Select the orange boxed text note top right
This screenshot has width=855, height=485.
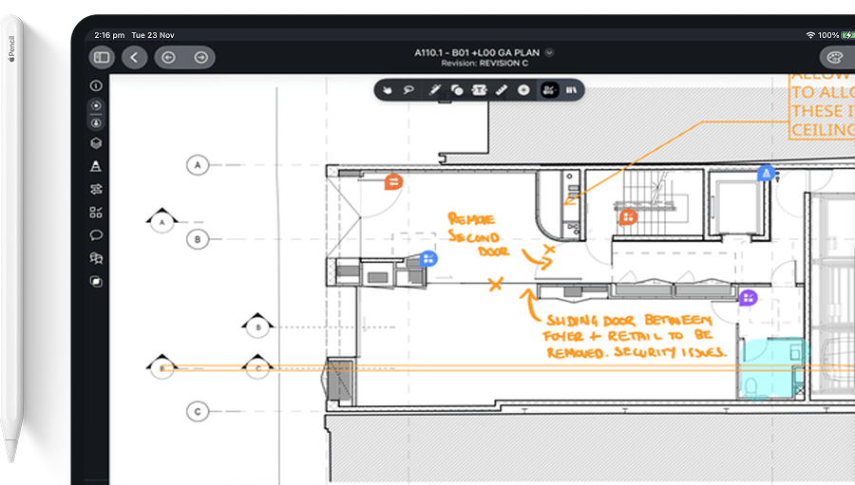[x=822, y=106]
